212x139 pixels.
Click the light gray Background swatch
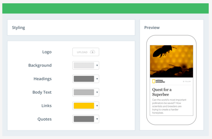click(84, 65)
